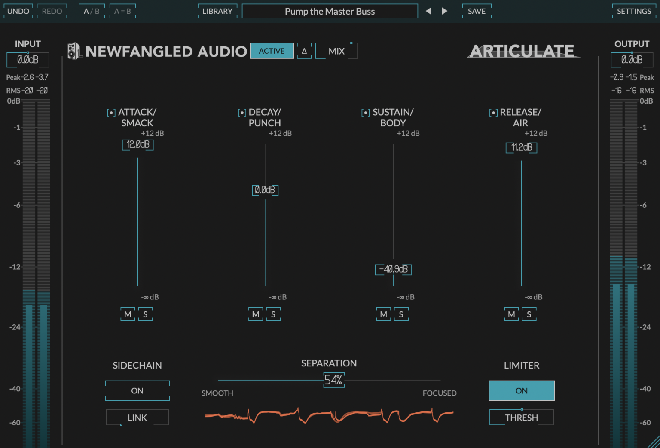Click the next preset arrow
Screen dimensions: 660x448
pos(445,11)
